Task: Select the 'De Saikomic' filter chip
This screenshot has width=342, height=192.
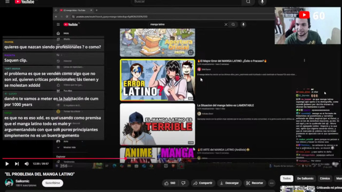Action: 305,178
